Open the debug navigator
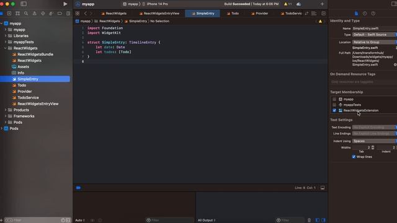Screen dimensions: 397x223 (x=51, y=14)
